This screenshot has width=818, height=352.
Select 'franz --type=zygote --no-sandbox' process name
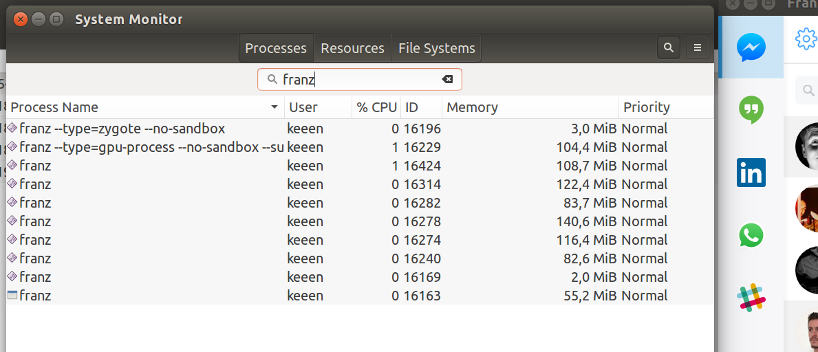(x=122, y=129)
